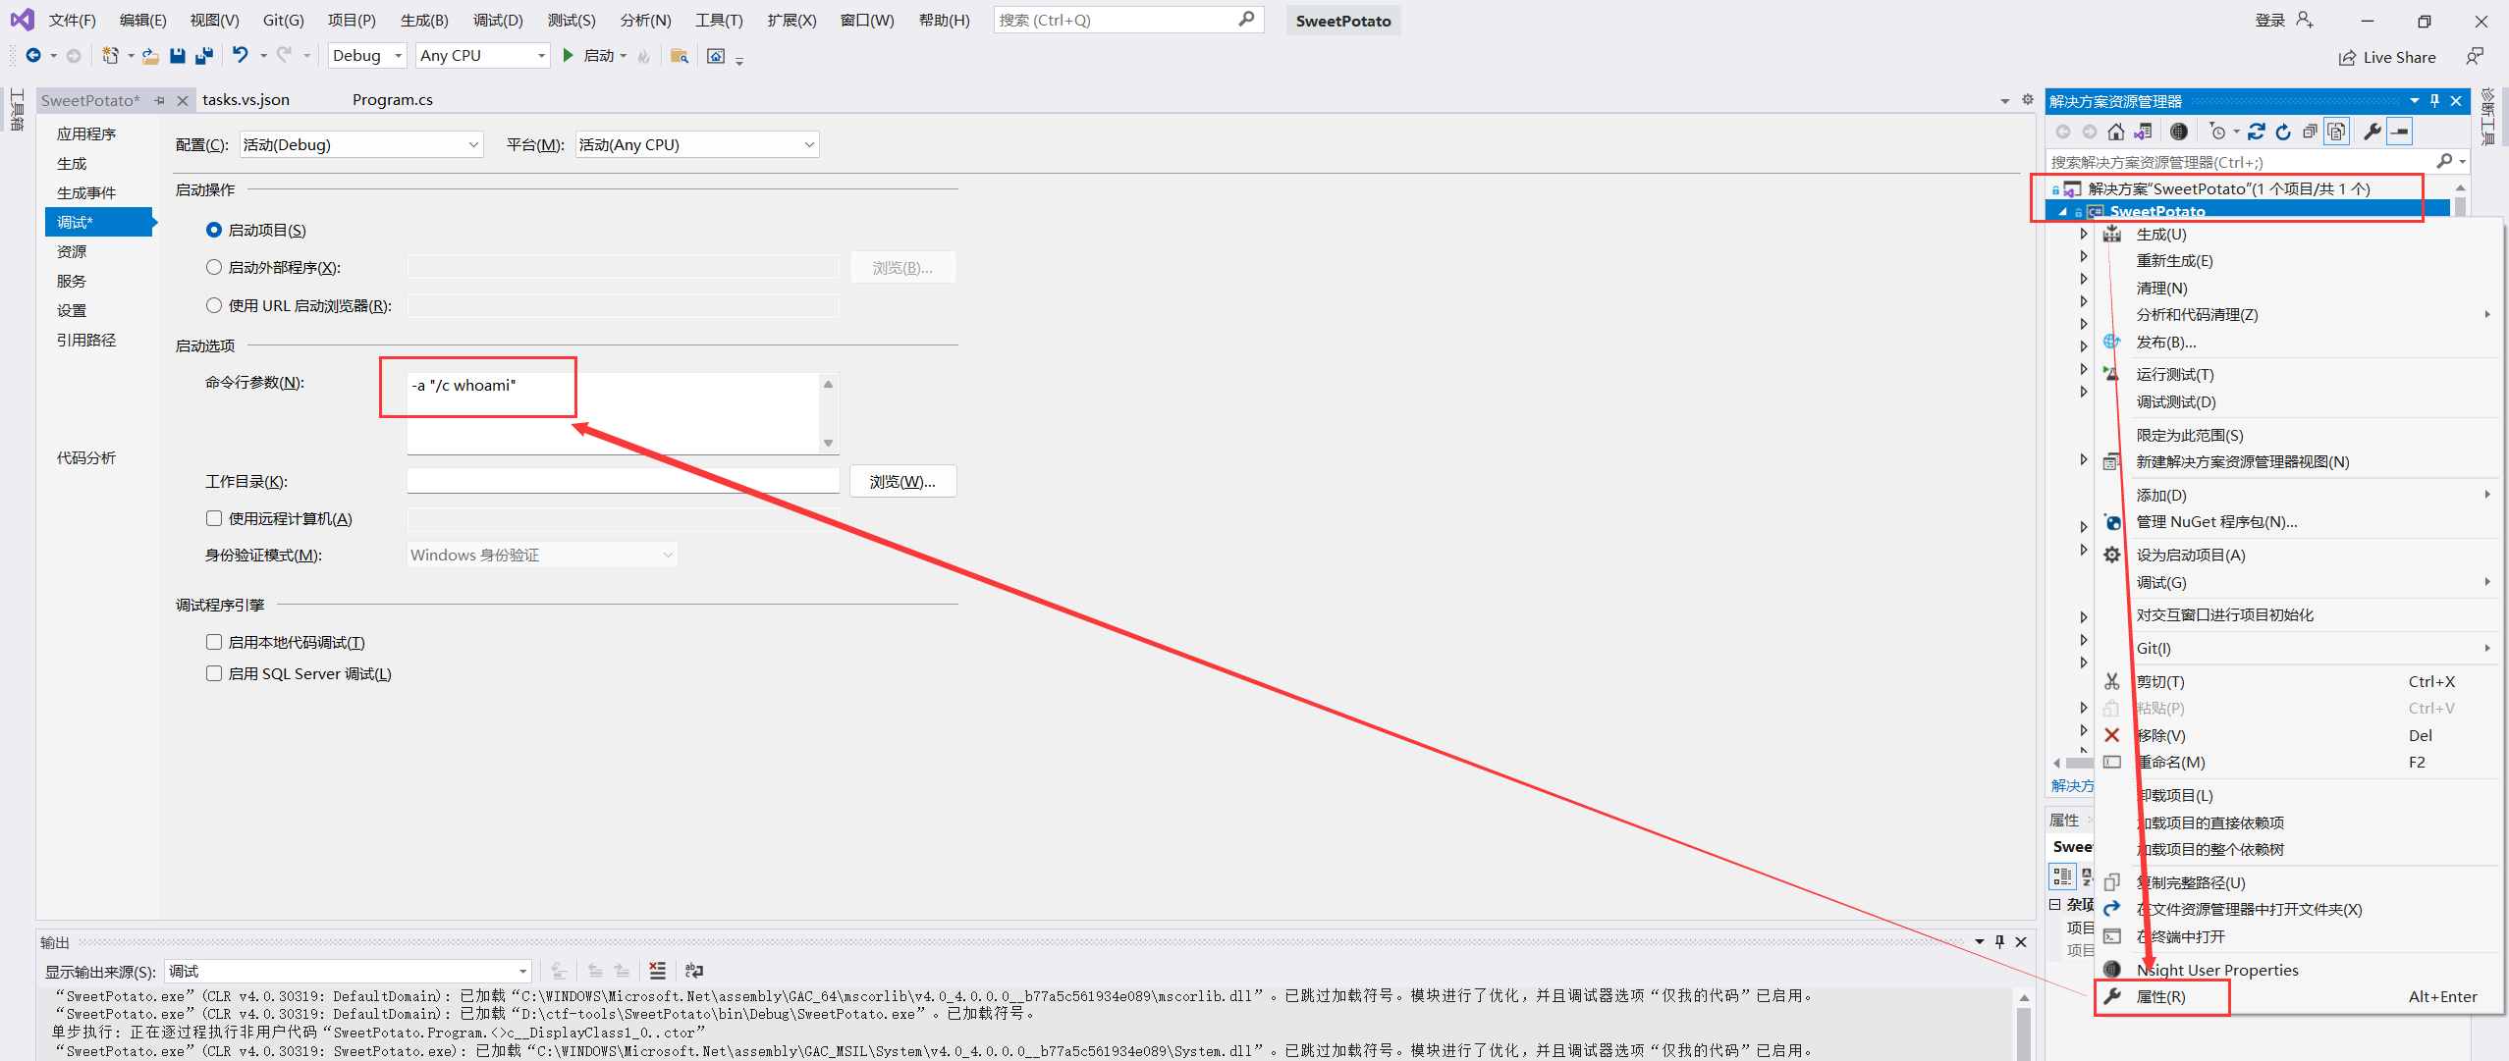
Task: Click the Refresh icon in Solution Explorer
Action: point(2283,132)
